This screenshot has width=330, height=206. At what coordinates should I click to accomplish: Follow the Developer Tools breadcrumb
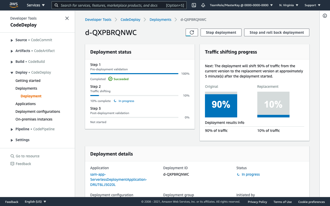coord(98,20)
